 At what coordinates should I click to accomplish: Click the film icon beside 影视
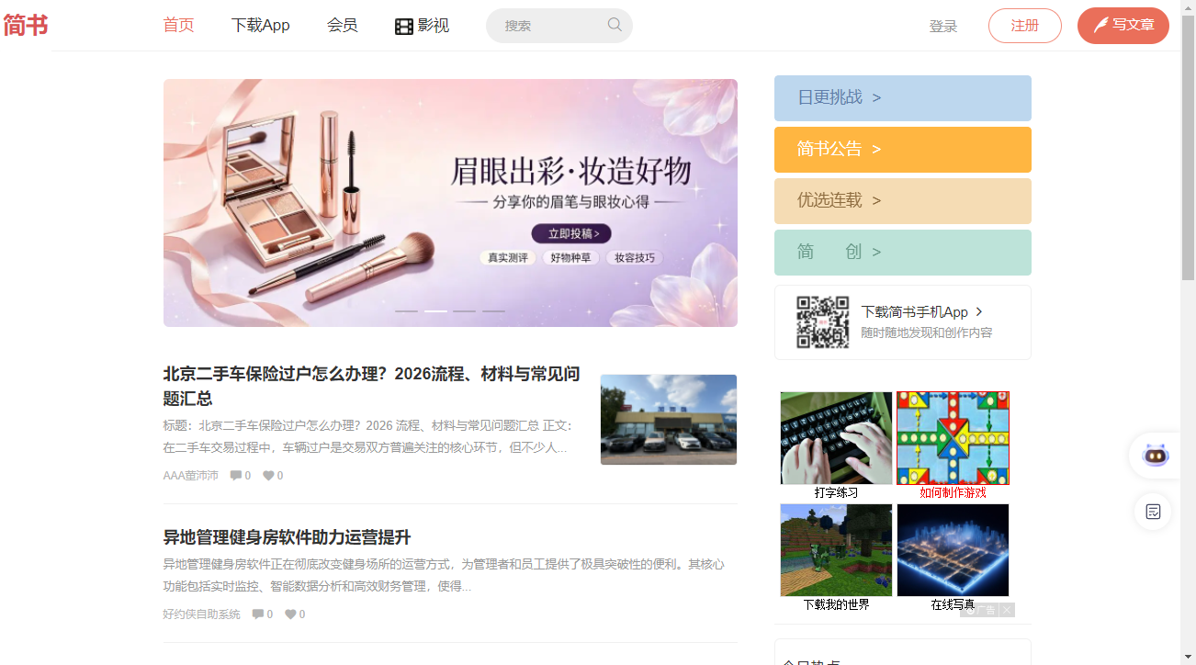pos(404,26)
